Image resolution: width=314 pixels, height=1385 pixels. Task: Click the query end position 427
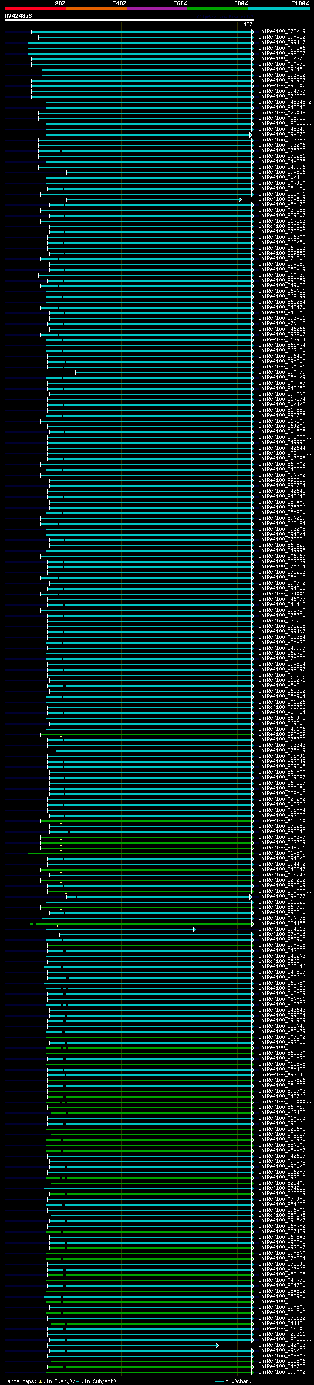(x=247, y=24)
